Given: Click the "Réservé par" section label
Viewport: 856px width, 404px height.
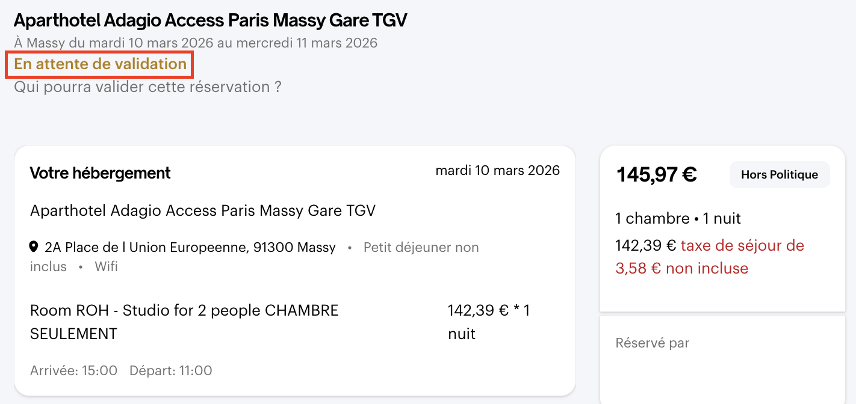Looking at the screenshot, I should [x=652, y=343].
